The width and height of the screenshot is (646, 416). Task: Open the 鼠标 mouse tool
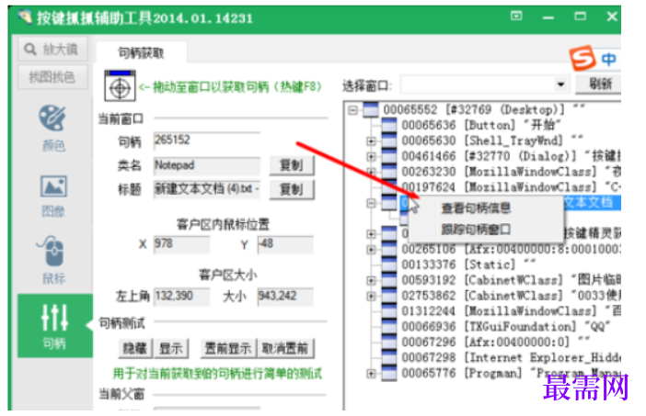click(52, 251)
